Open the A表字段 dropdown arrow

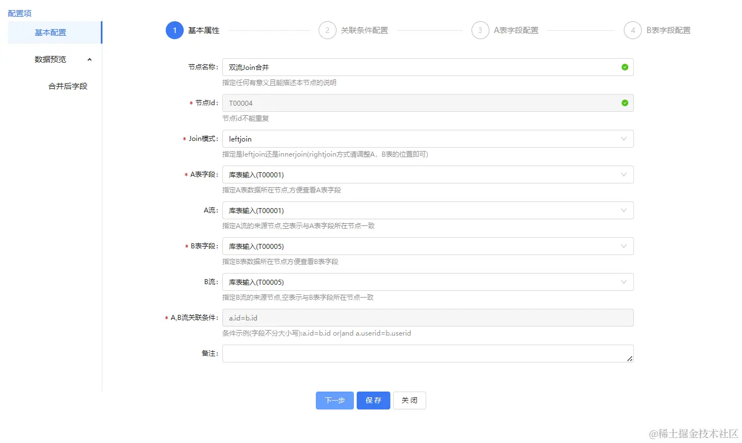(x=624, y=175)
